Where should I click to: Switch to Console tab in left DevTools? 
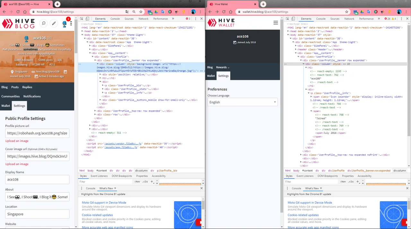pos(115,19)
